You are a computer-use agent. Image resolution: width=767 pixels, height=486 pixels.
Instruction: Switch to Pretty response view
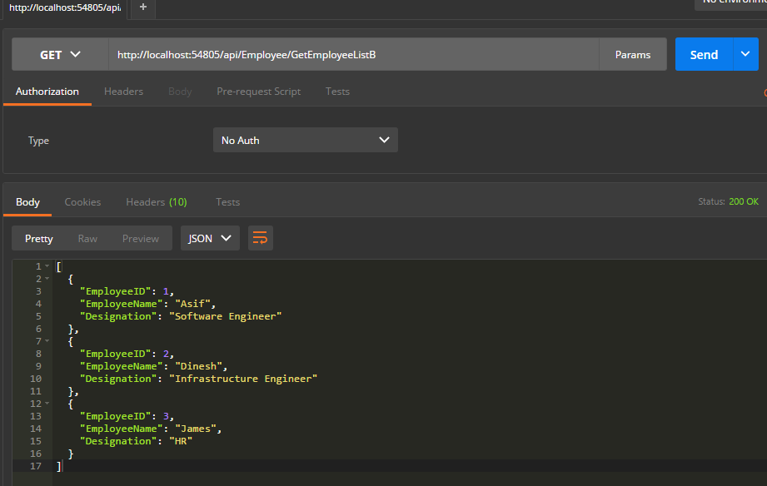coord(39,238)
